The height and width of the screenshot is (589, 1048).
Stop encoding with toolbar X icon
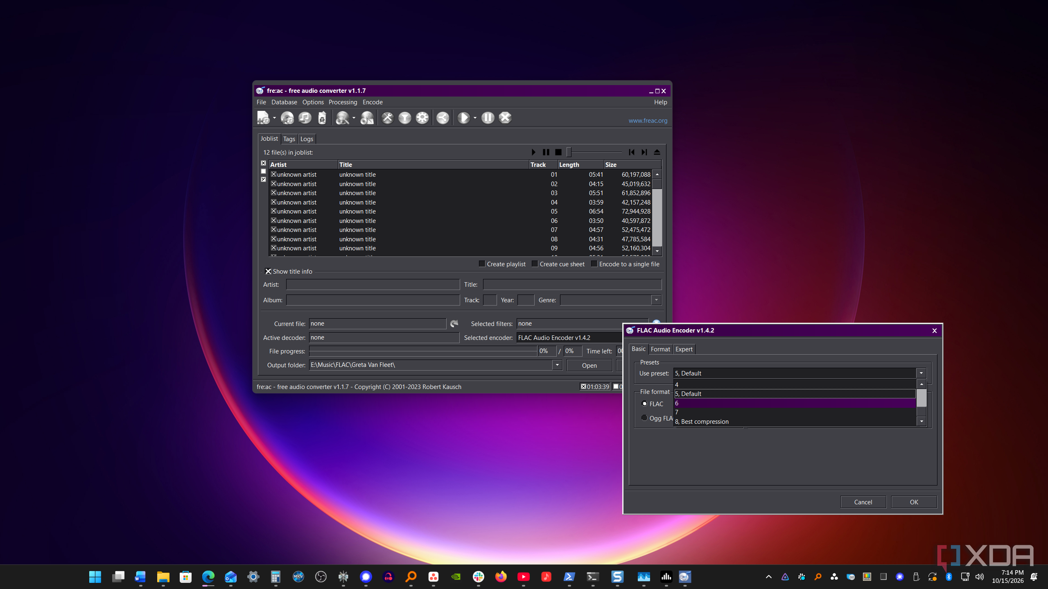pos(505,118)
